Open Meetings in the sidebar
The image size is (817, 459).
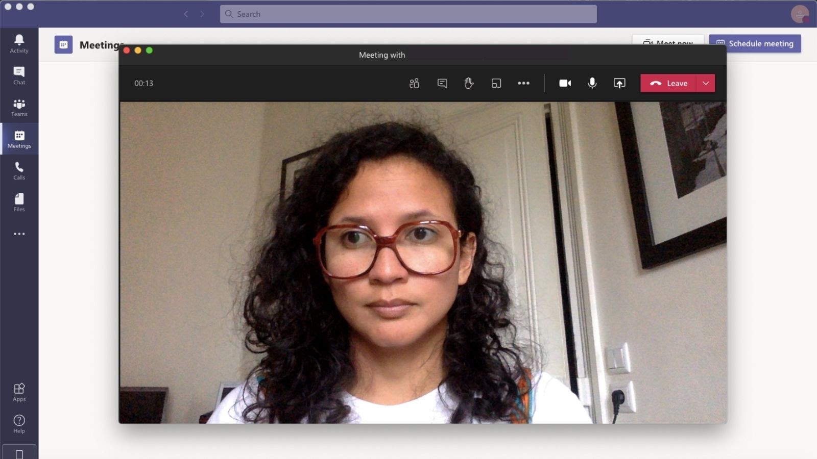coord(19,139)
